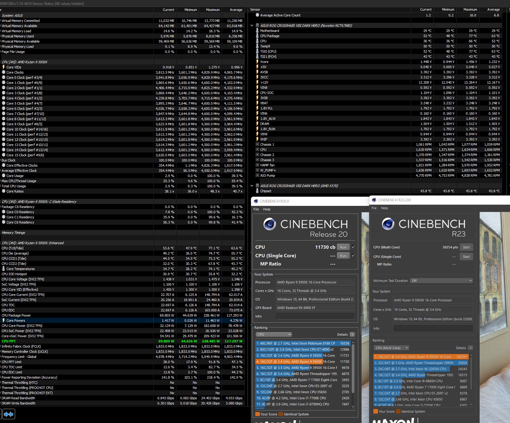
Task: Expand the Details chevron in Cinebench R23 ranking
Action: 471,348
